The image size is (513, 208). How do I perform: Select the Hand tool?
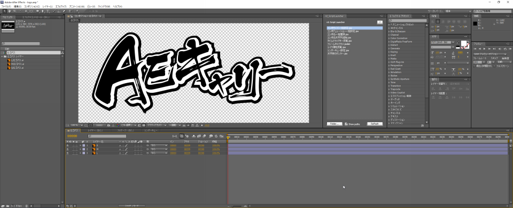click(10, 11)
